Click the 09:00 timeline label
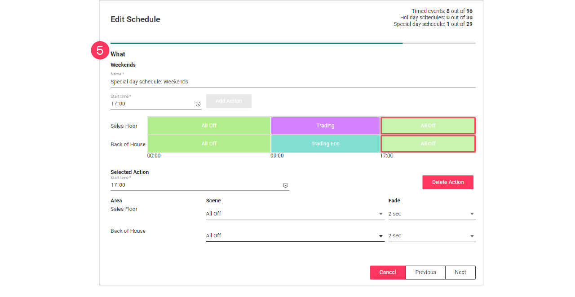 pos(277,156)
